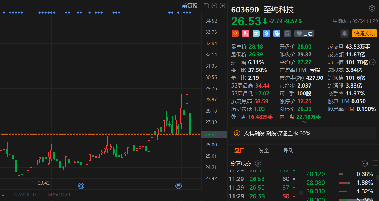Click stock name 至纯科技
The image size is (379, 201).
coord(279,10)
